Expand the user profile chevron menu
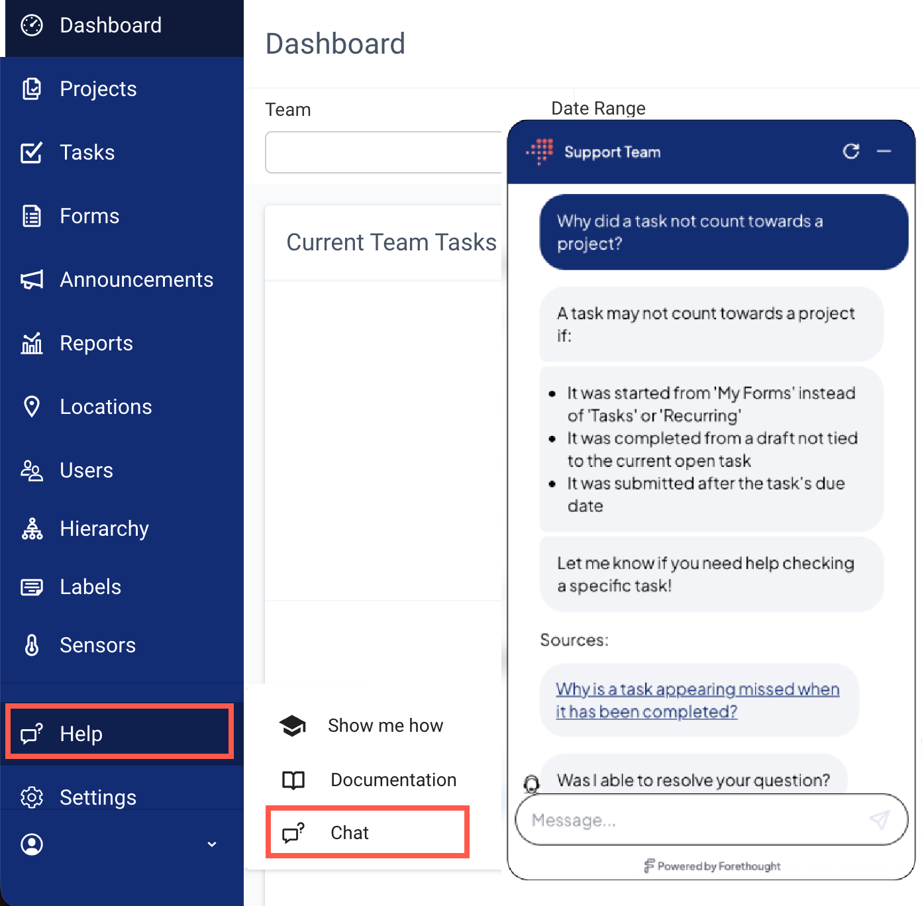 click(x=212, y=844)
